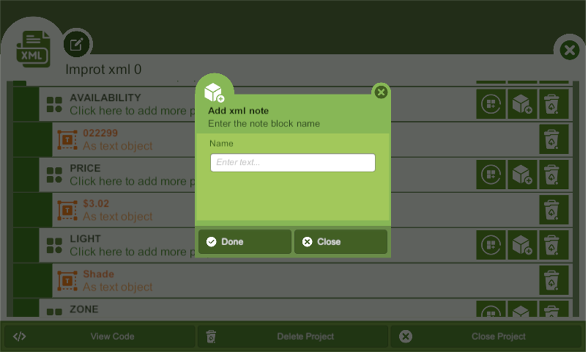Add a block to AVAILABILITY with cube-plus icon
586x352 pixels.
click(x=523, y=104)
